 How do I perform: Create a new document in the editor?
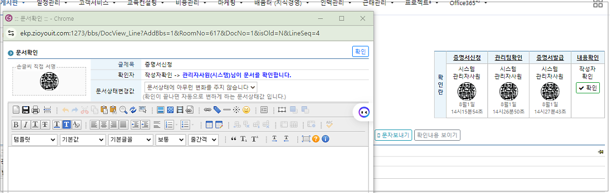coord(16,110)
